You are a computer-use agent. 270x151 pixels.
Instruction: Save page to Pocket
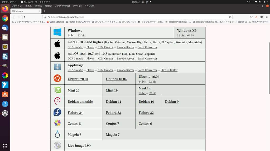tap(251, 17)
